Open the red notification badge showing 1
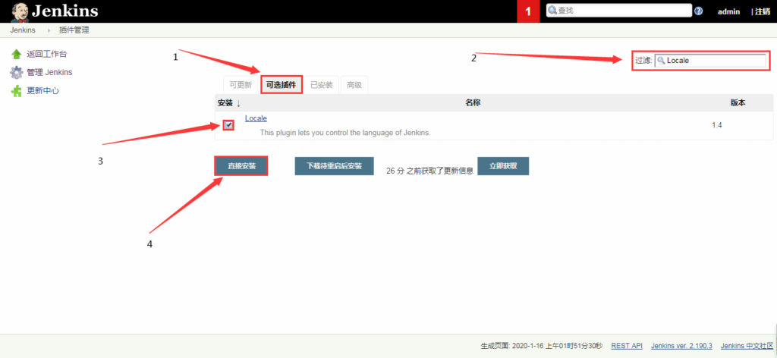 click(x=528, y=11)
